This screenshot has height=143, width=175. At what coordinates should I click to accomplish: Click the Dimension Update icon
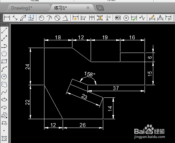click(168, 18)
